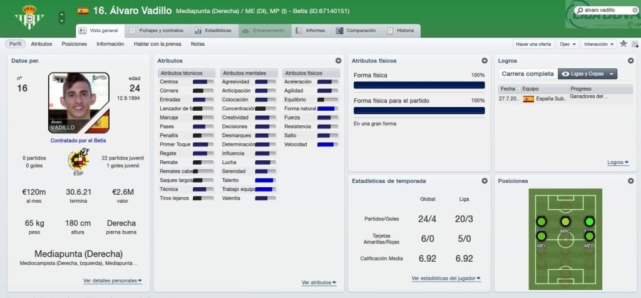This screenshot has height=298, width=641.
Task: Open the Ojeo dropdown menu
Action: 568,44
